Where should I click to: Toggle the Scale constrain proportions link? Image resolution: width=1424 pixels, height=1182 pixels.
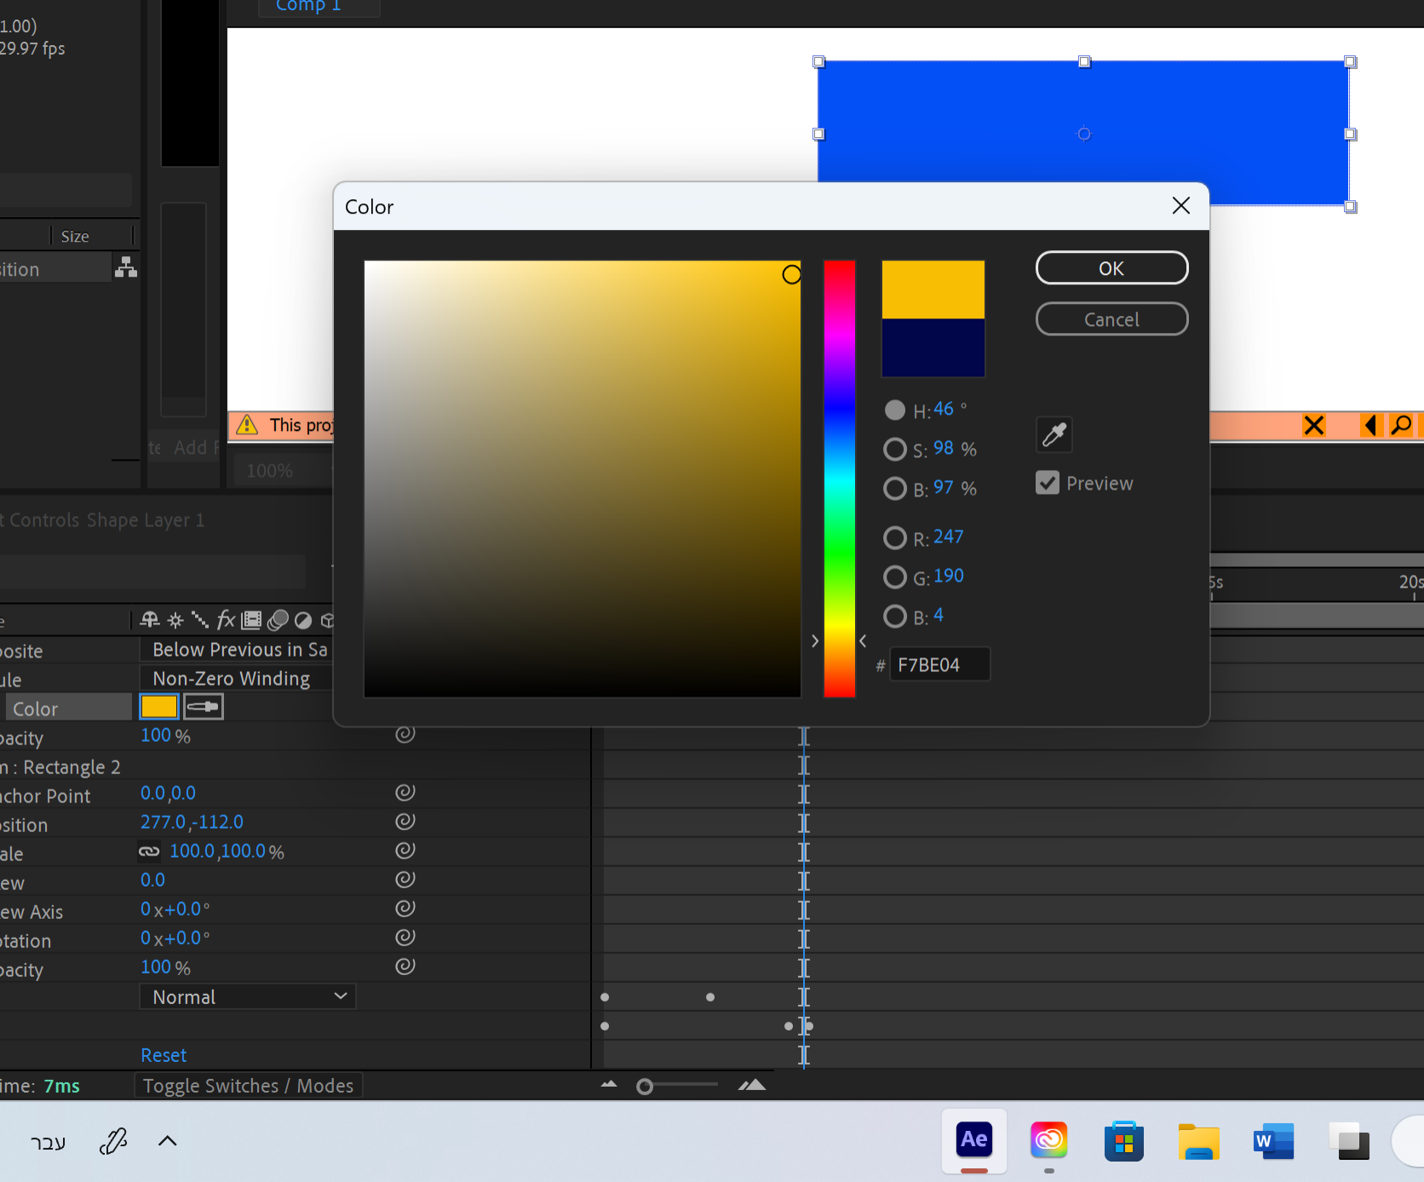click(149, 851)
